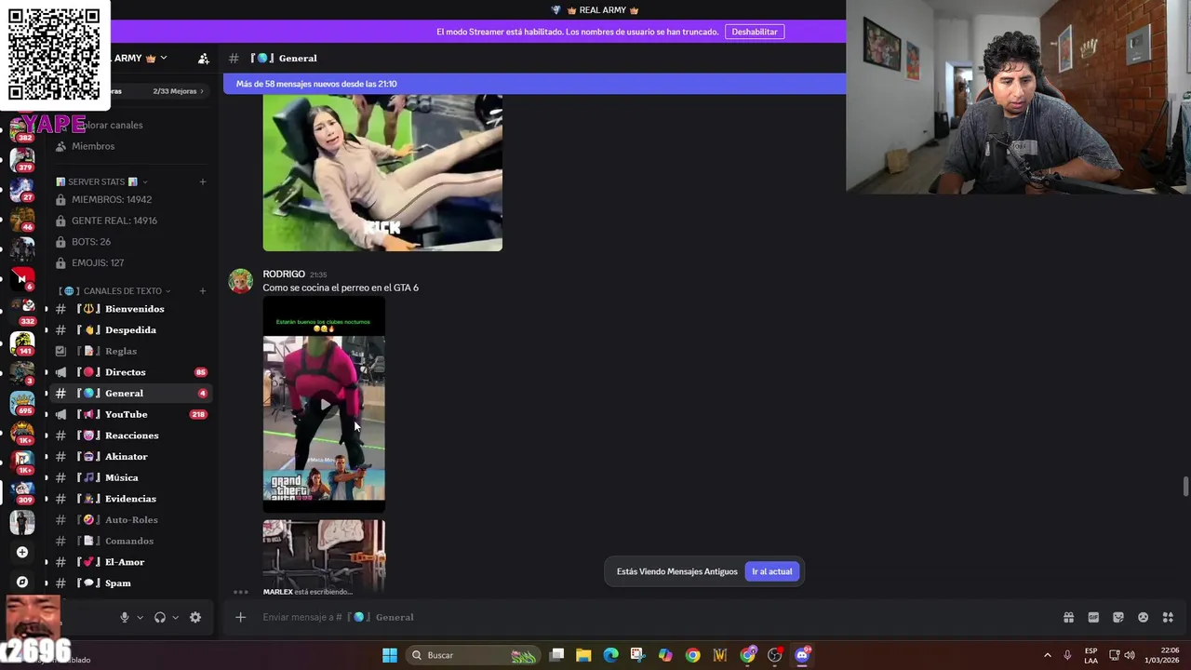Open the Despedida channel
Screen dimensions: 1191x670
tap(130, 330)
